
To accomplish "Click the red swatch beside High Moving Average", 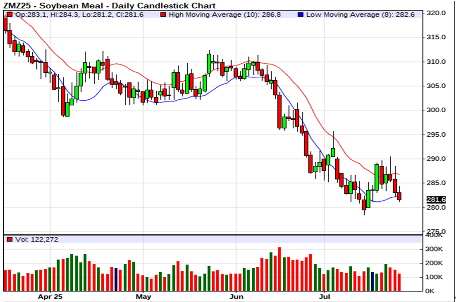I will (x=164, y=15).
